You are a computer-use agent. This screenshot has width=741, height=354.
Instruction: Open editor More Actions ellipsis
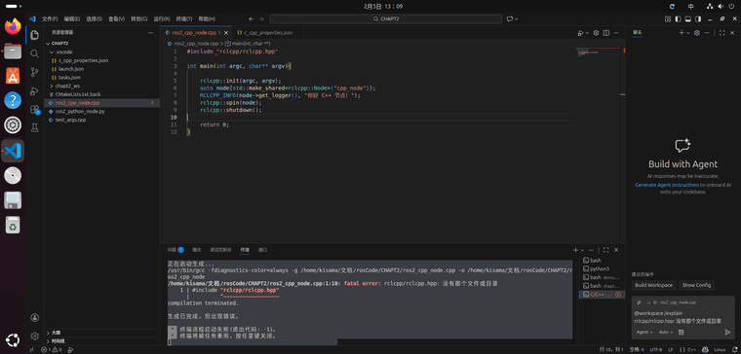pyautogui.click(x=616, y=33)
